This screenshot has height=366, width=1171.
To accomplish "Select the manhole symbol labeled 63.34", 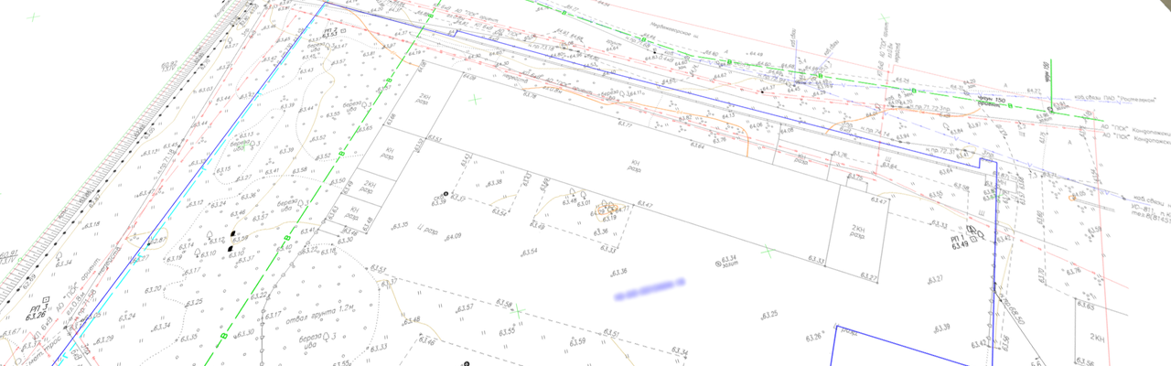I will pos(717,263).
